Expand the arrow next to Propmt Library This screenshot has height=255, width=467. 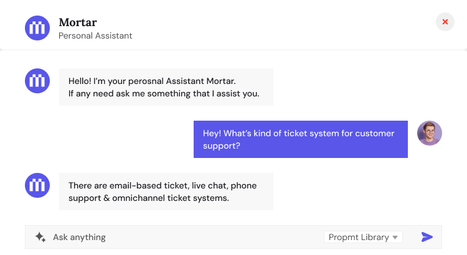[x=395, y=238]
